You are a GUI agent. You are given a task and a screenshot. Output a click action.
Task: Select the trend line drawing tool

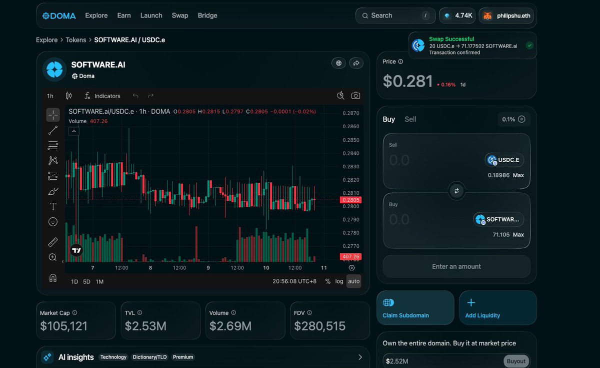click(53, 130)
